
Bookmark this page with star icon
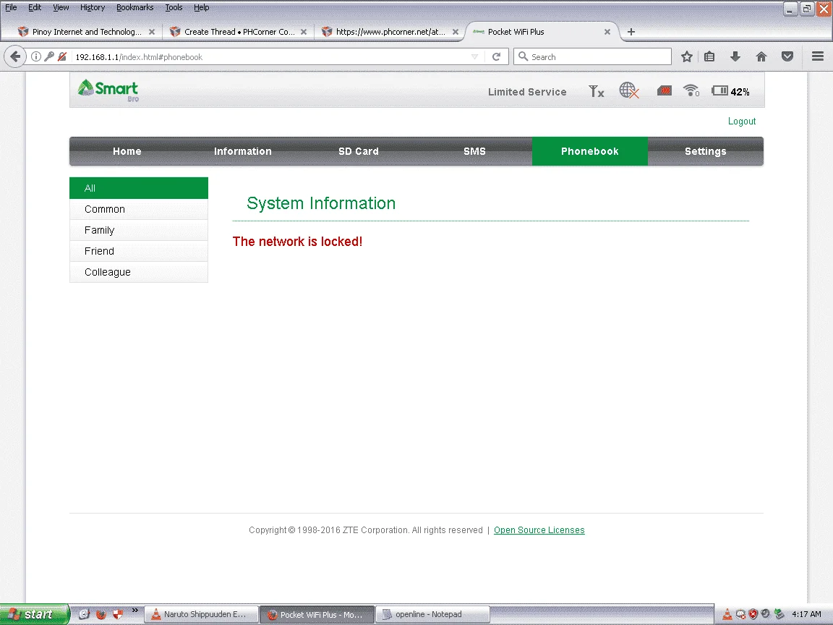(x=687, y=56)
